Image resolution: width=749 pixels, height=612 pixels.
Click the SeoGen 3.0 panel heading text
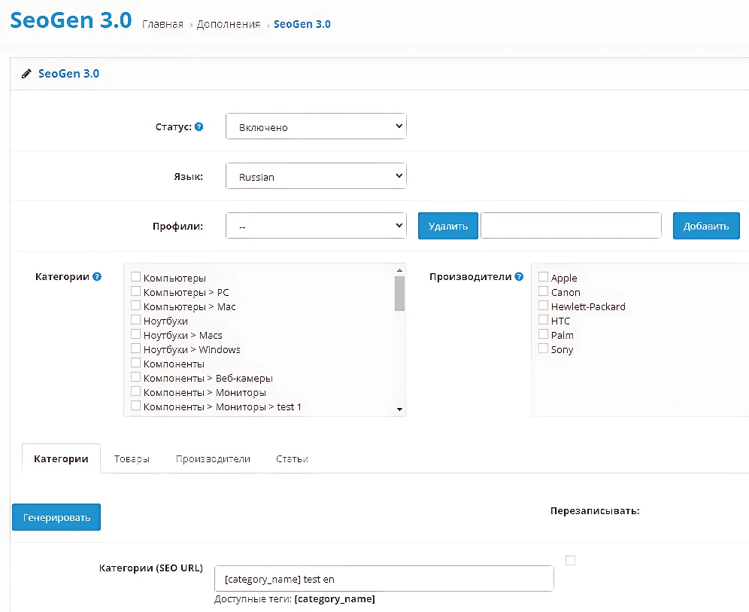point(68,74)
